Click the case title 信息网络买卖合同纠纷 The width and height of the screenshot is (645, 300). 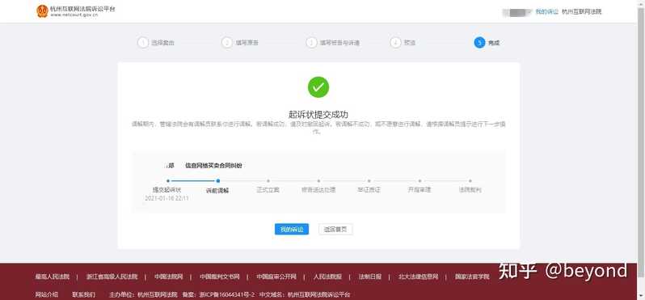(213, 166)
